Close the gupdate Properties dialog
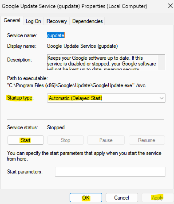This screenshot has height=204, width=174. click(x=170, y=6)
